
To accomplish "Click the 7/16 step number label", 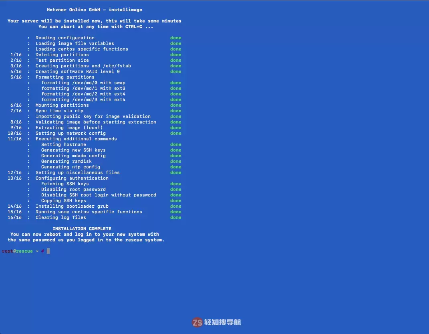I will point(16,111).
